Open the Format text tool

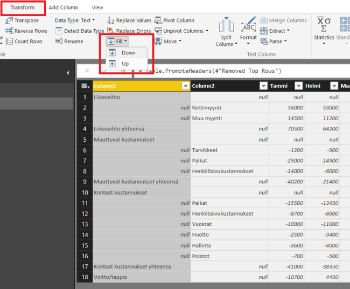(x=248, y=25)
